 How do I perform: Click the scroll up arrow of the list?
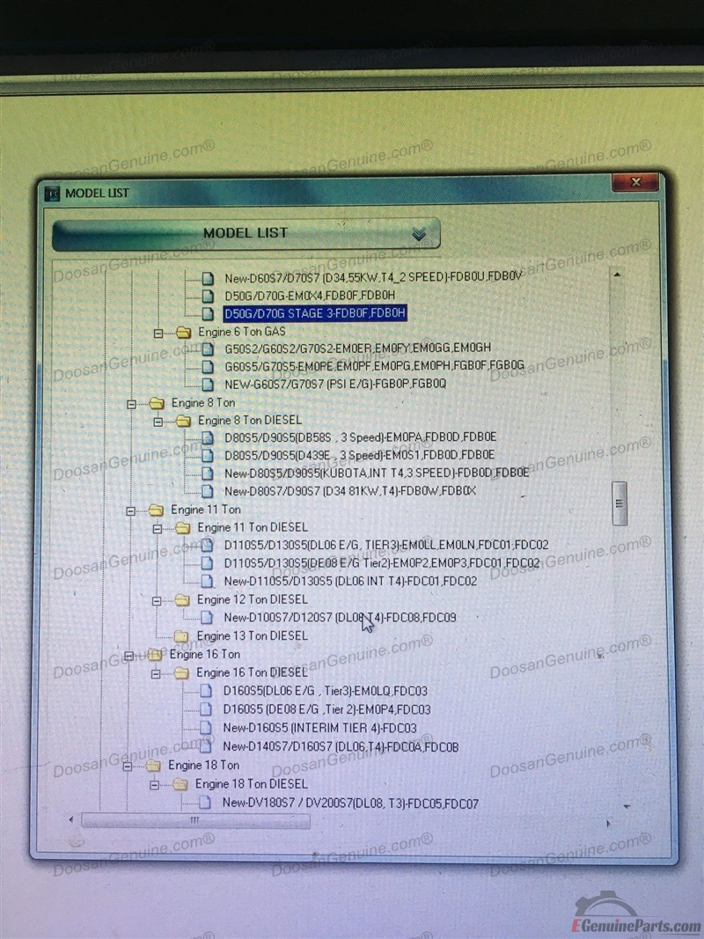point(618,275)
